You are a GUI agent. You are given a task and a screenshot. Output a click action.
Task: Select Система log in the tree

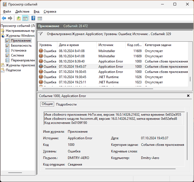click(x=17, y=55)
